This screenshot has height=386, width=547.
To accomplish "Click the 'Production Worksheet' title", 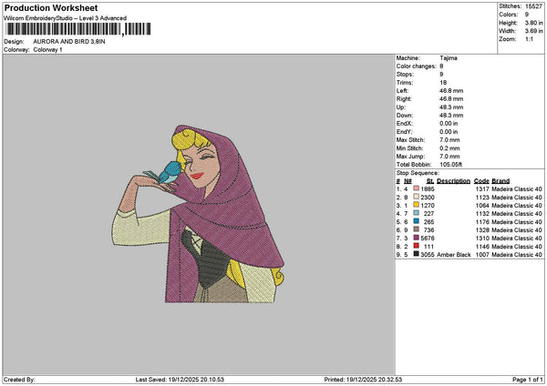I will 51,7.
